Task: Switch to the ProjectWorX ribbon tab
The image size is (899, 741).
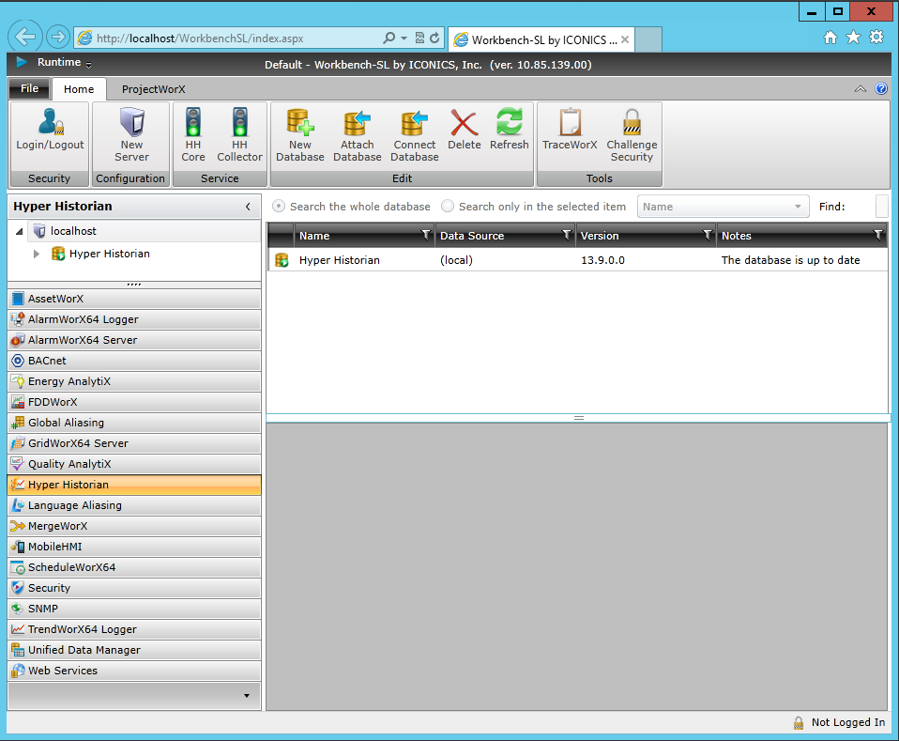Action: (153, 89)
